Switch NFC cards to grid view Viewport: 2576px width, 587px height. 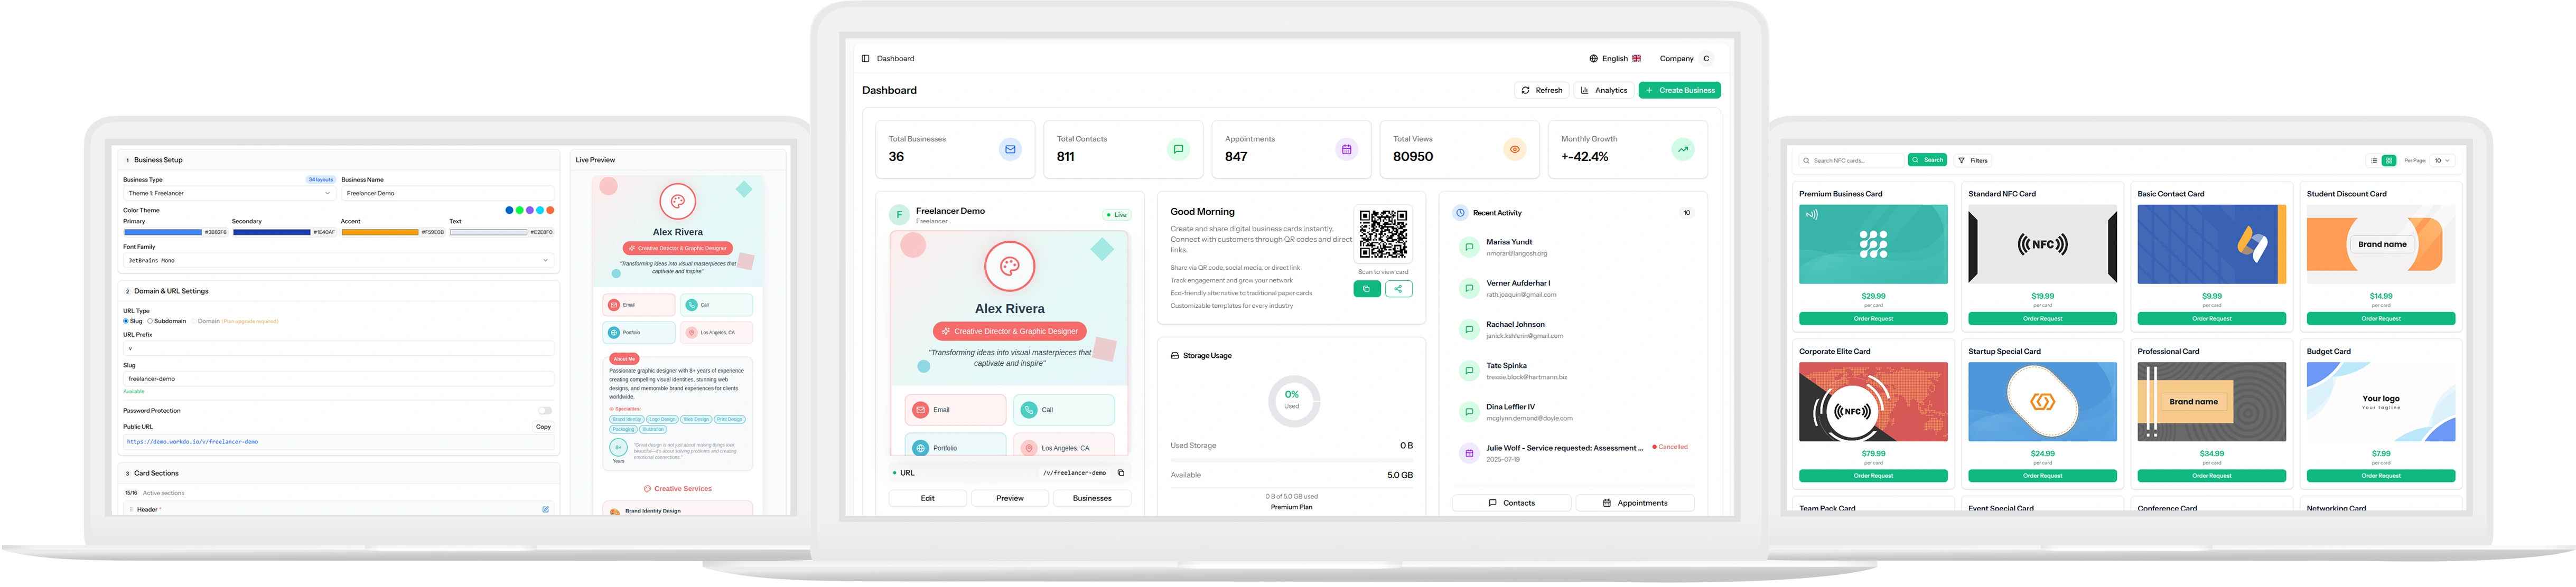[2388, 161]
